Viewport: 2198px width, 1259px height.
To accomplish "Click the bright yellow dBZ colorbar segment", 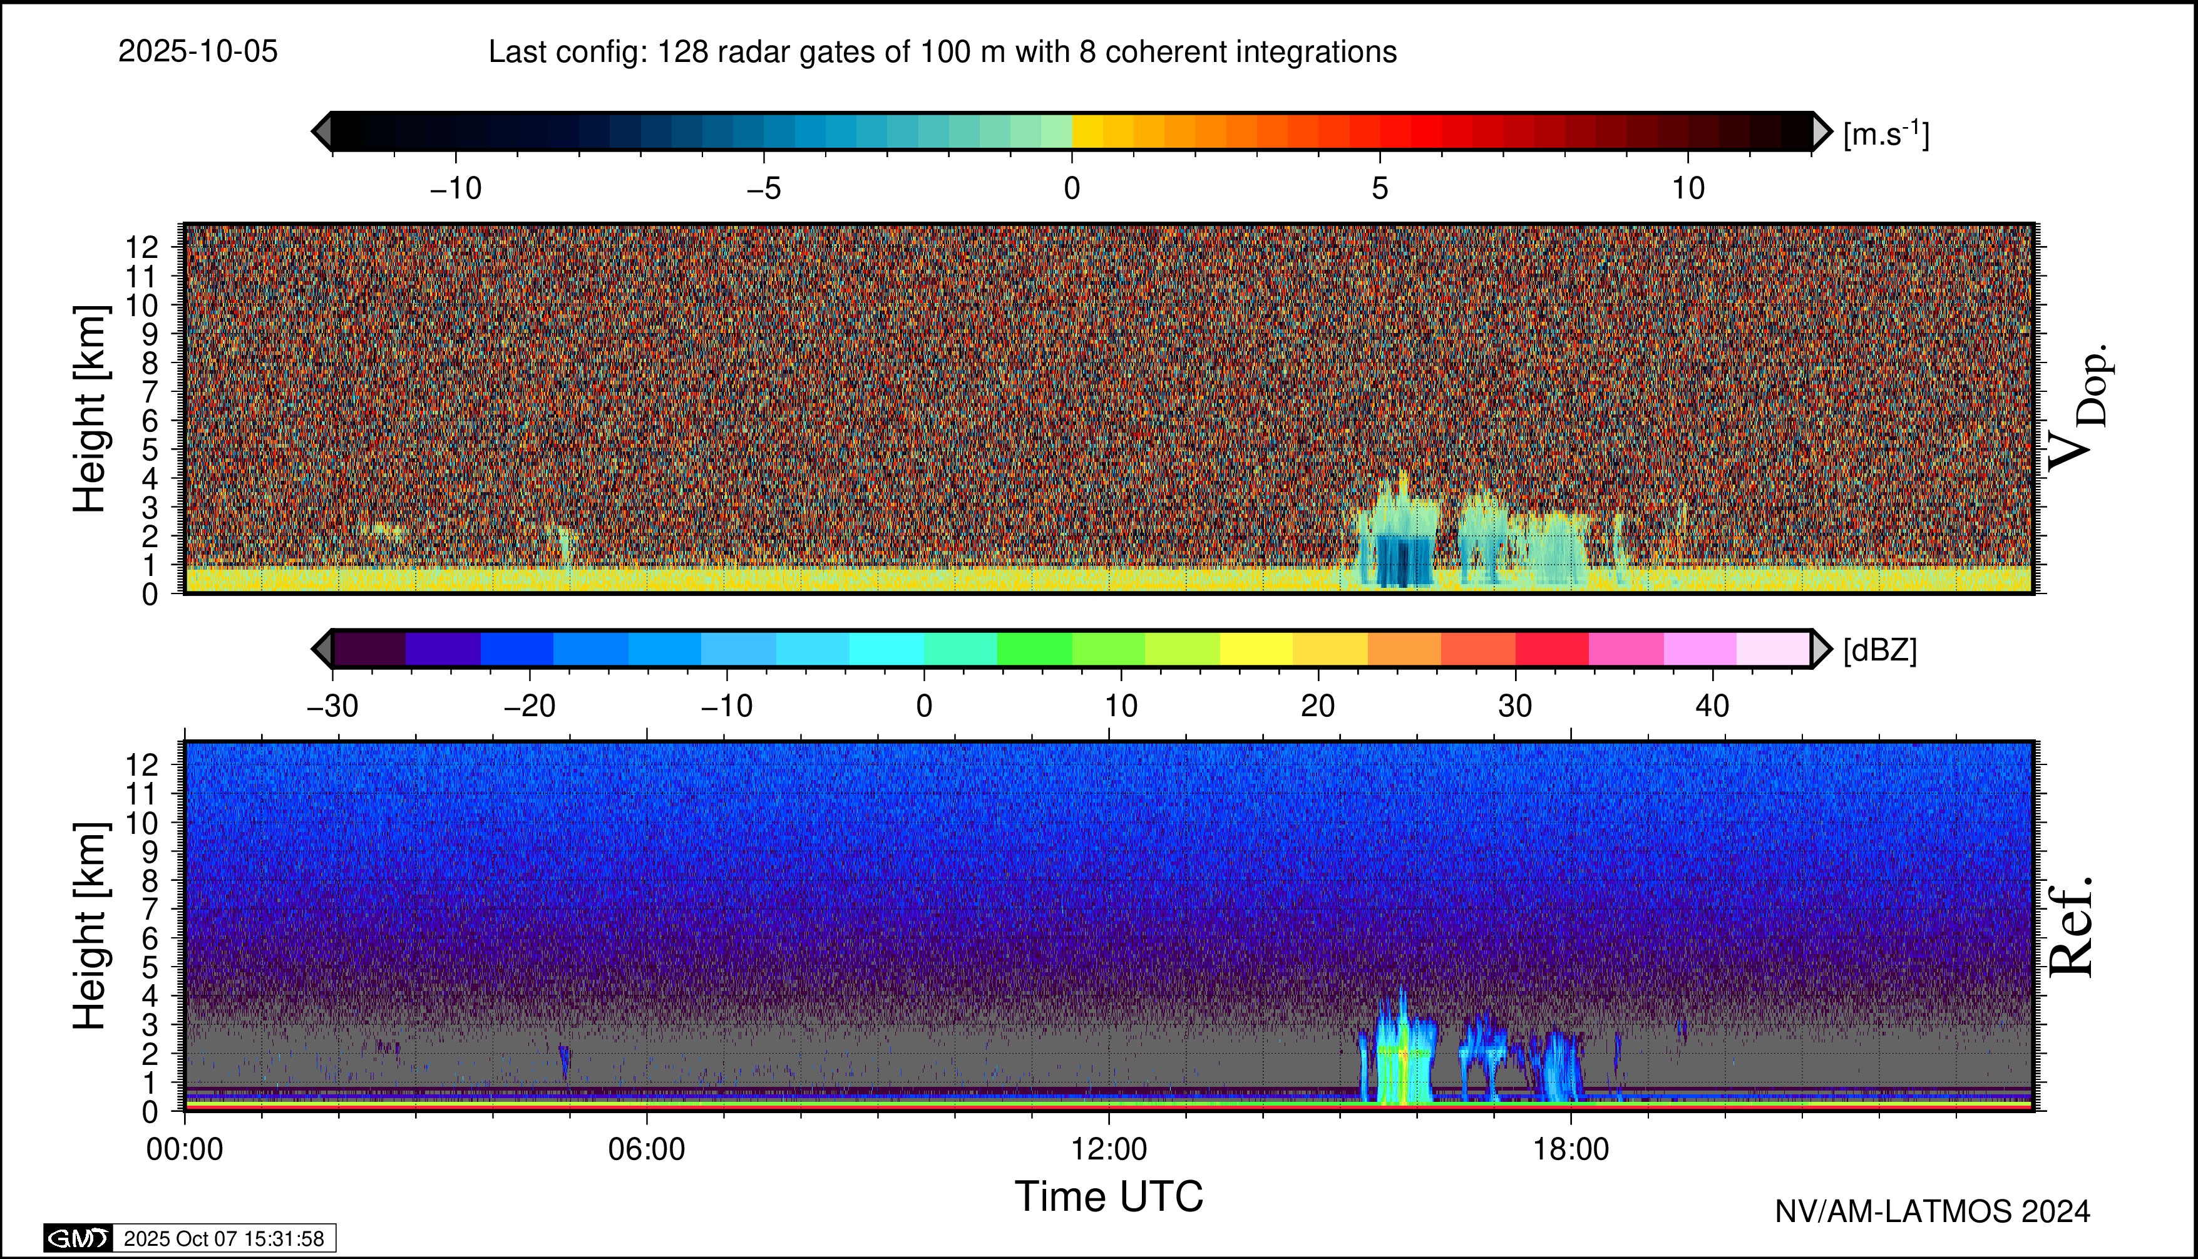I will tap(1256, 649).
